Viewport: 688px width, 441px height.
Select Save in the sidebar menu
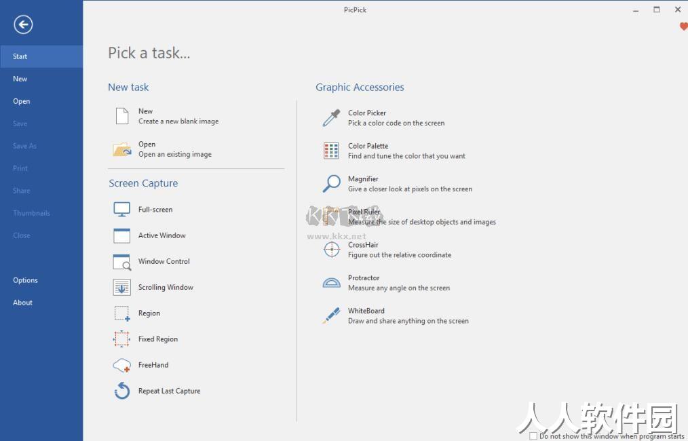coord(41,123)
